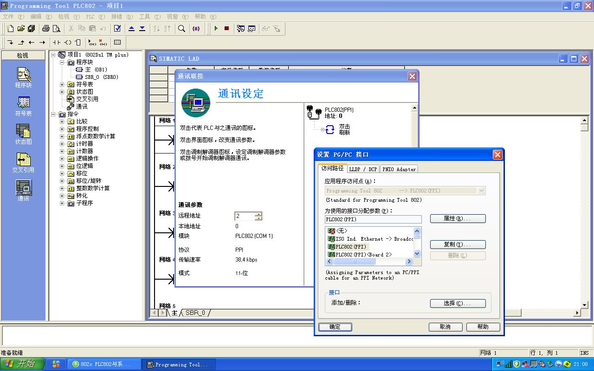The image size is (594, 371).
Task: Collapse the 指令 tree node
Action: (x=53, y=114)
